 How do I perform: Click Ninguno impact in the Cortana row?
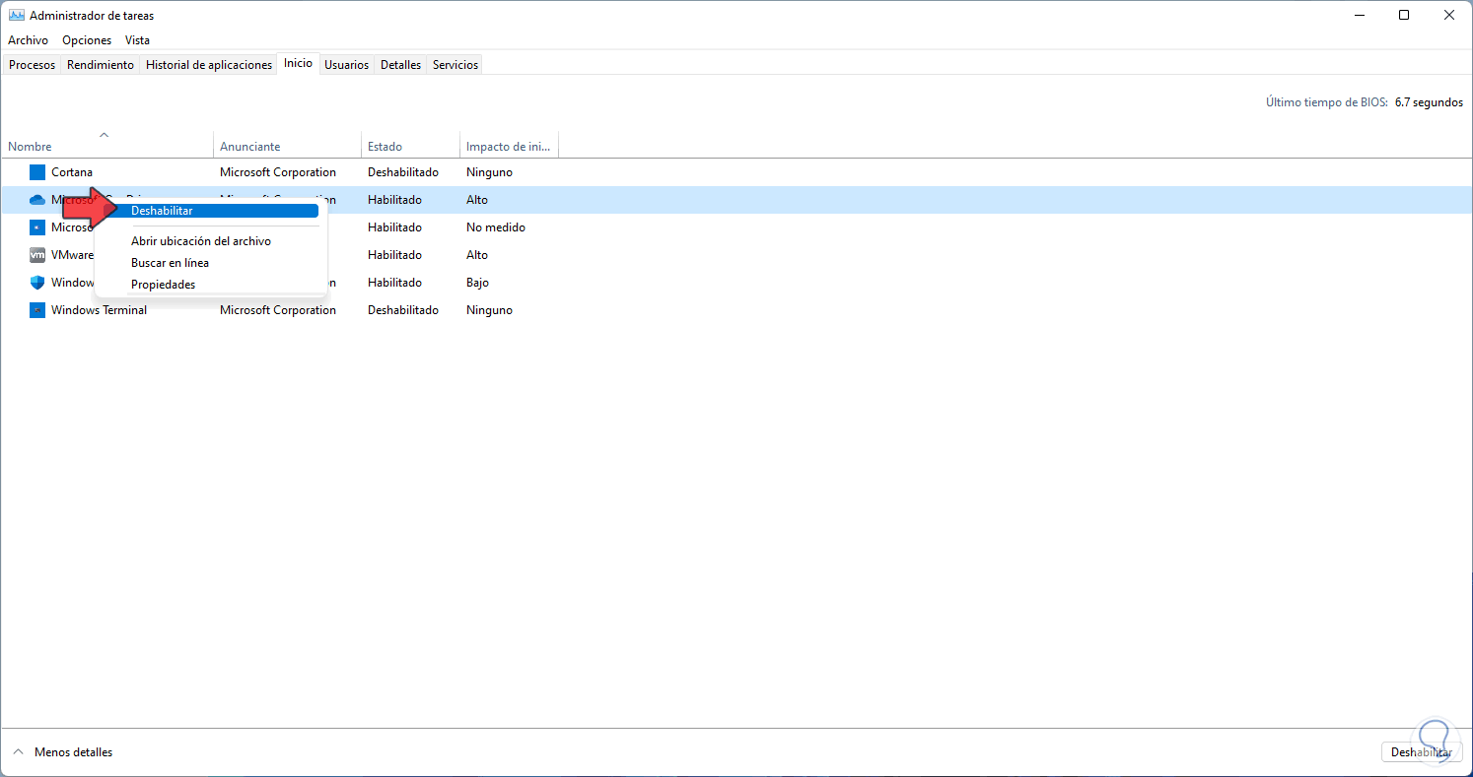489,172
